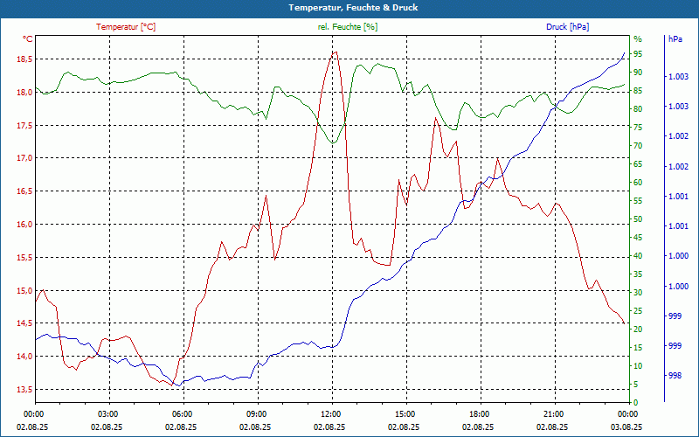Click the 14,5 temperature axis tick
The image size is (699, 437).
(25, 323)
